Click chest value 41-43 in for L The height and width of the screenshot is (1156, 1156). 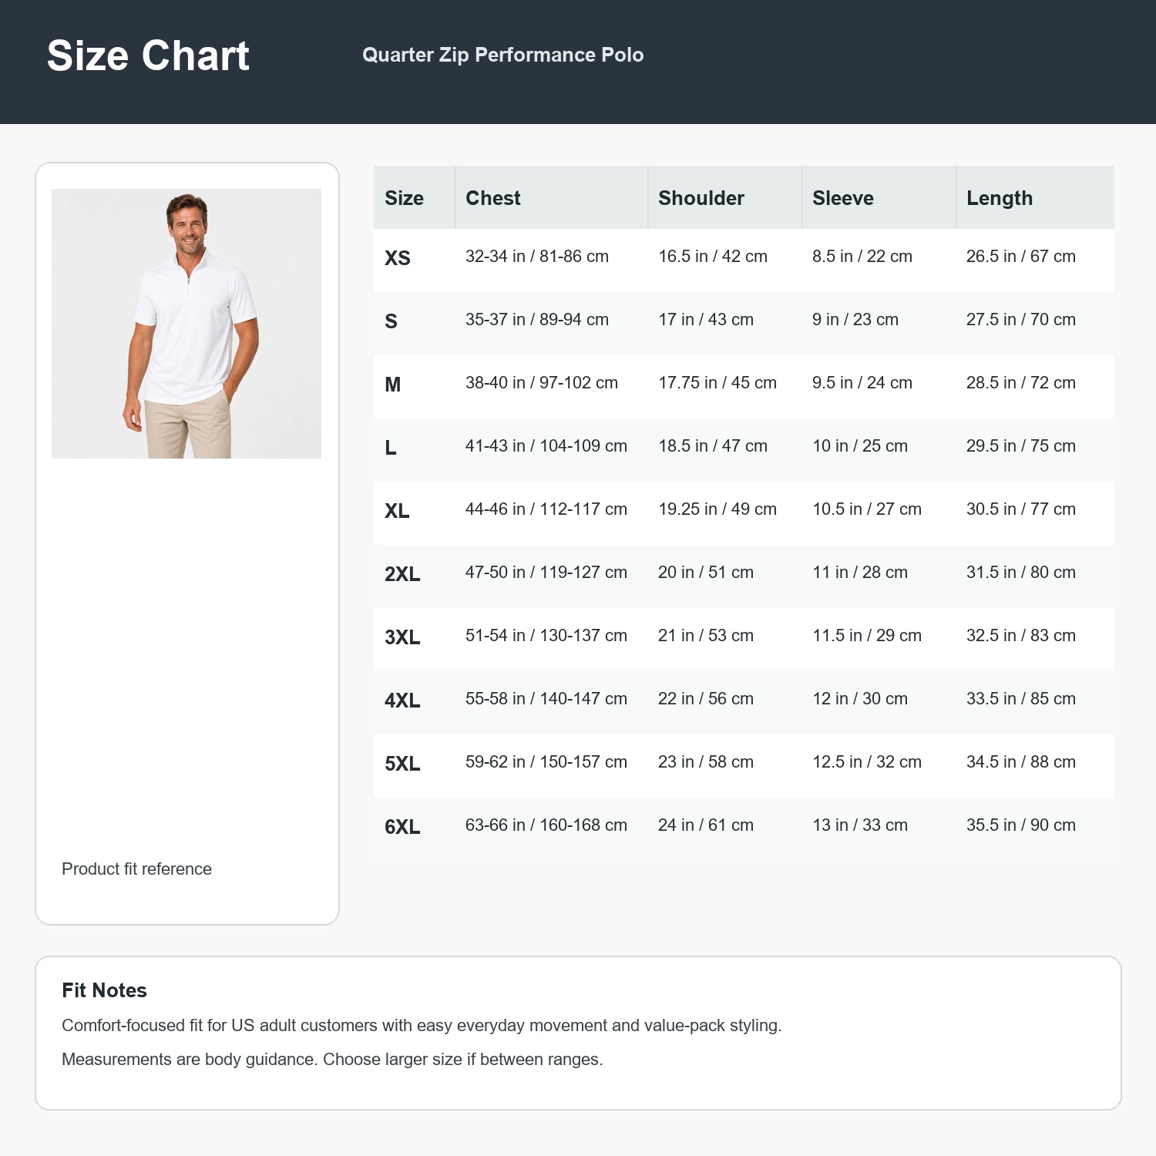tap(546, 445)
